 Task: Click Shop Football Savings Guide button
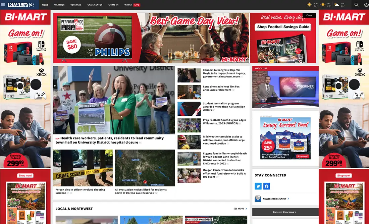(x=283, y=27)
